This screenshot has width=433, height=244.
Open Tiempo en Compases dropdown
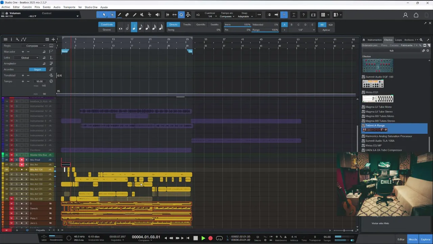227,15
